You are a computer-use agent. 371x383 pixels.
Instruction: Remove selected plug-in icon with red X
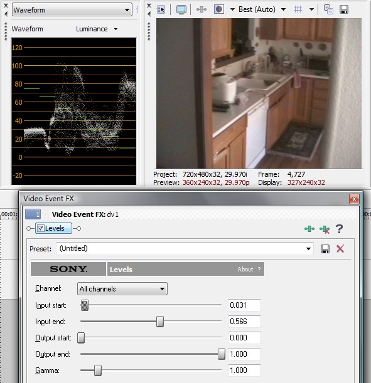[x=325, y=229]
